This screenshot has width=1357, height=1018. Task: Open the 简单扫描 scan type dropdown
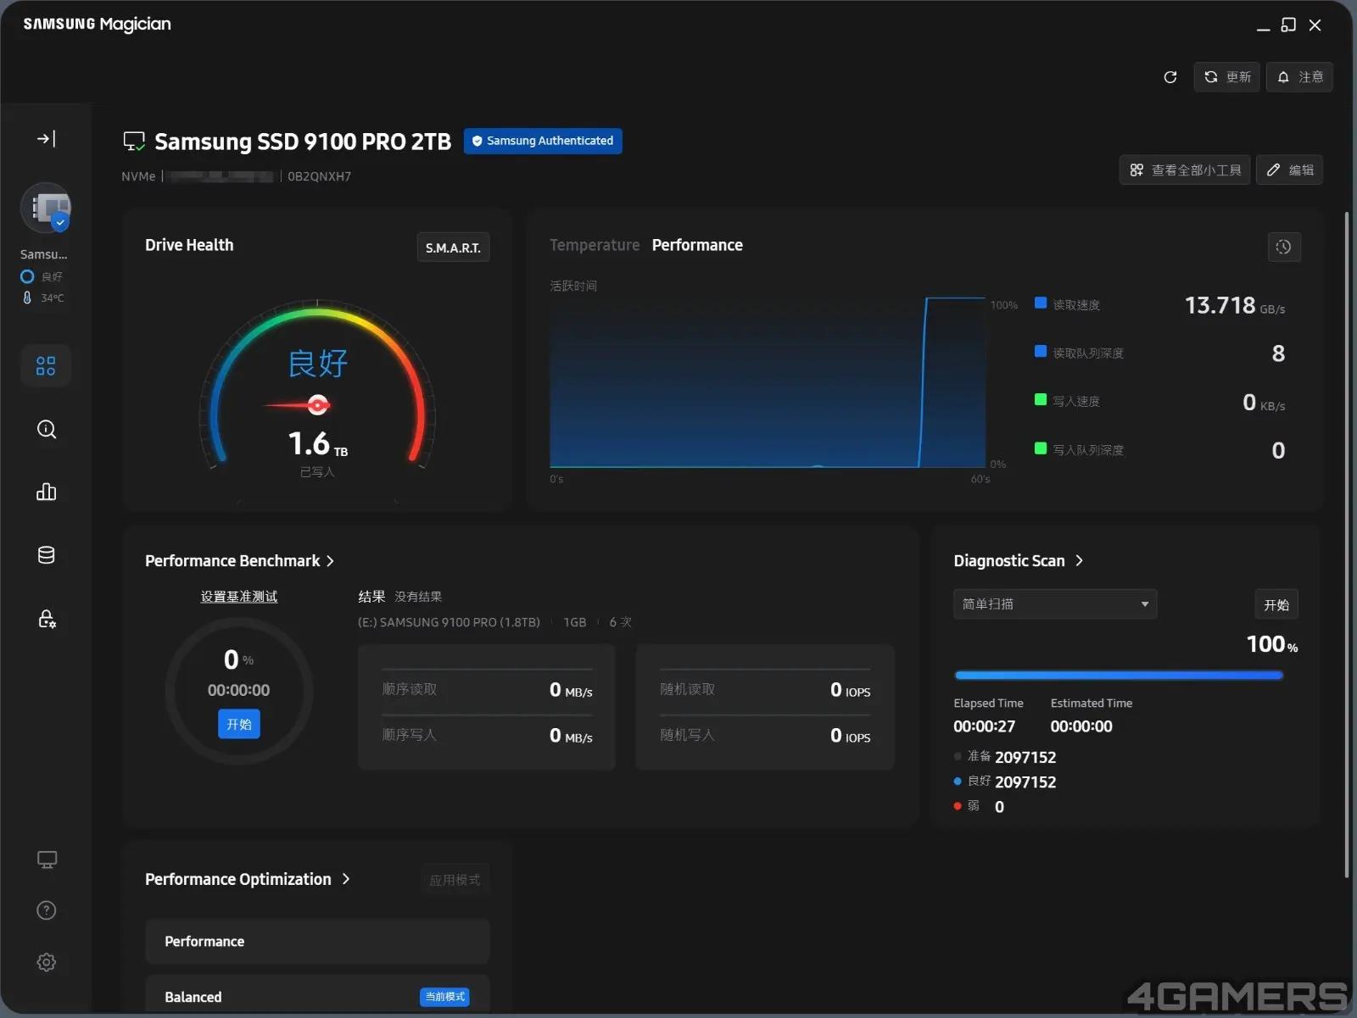[1055, 604]
